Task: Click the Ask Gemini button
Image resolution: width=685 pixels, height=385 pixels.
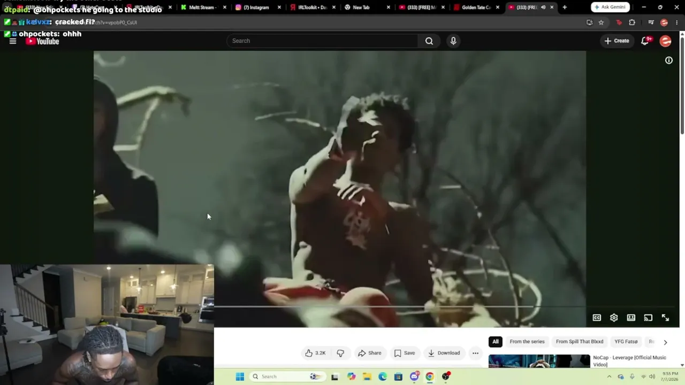Action: pos(611,7)
